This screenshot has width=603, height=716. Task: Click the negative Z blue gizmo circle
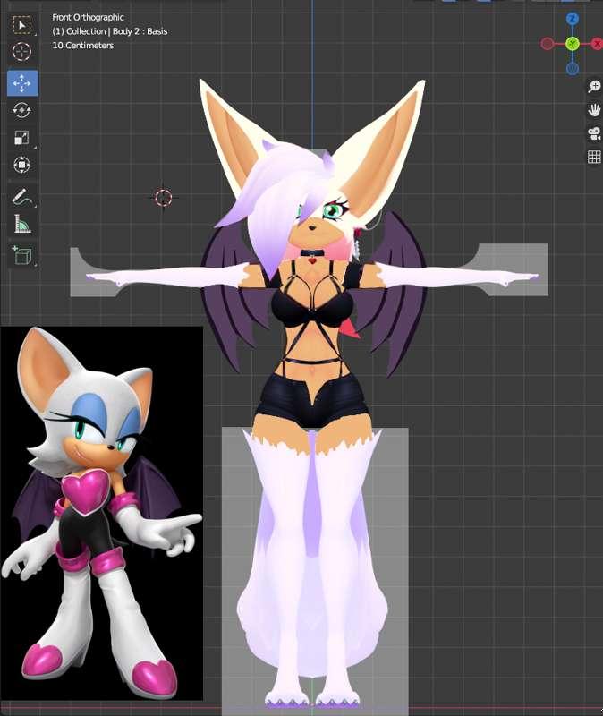[x=573, y=69]
